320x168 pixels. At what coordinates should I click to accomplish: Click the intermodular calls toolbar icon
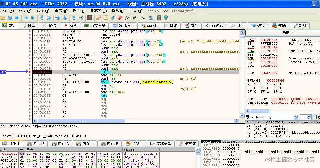click(x=151, y=18)
